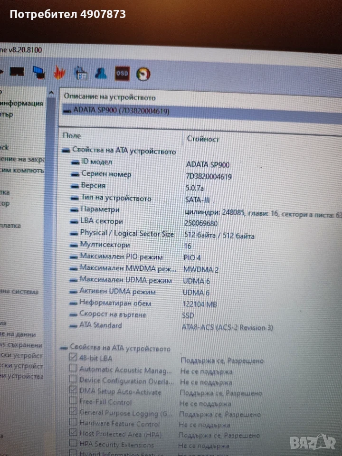342x456 pixels.
Task: Toggle the Free-Fall Control checkbox
Action: point(73,400)
